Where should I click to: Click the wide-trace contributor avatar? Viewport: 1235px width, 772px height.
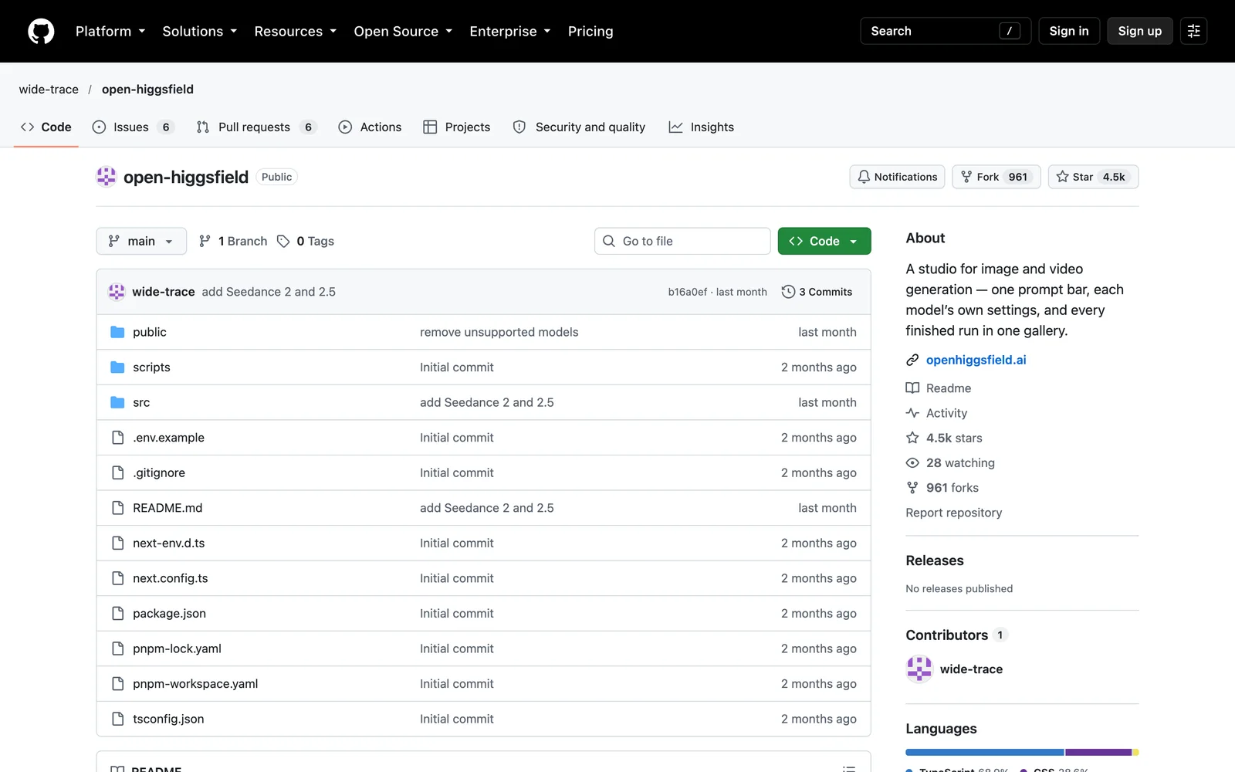[919, 669]
